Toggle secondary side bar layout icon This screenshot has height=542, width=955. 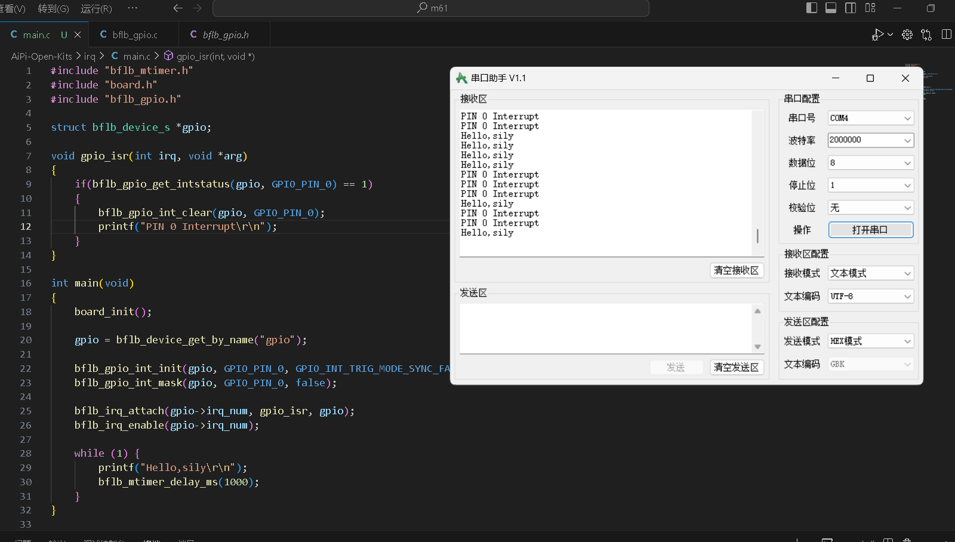click(x=851, y=8)
